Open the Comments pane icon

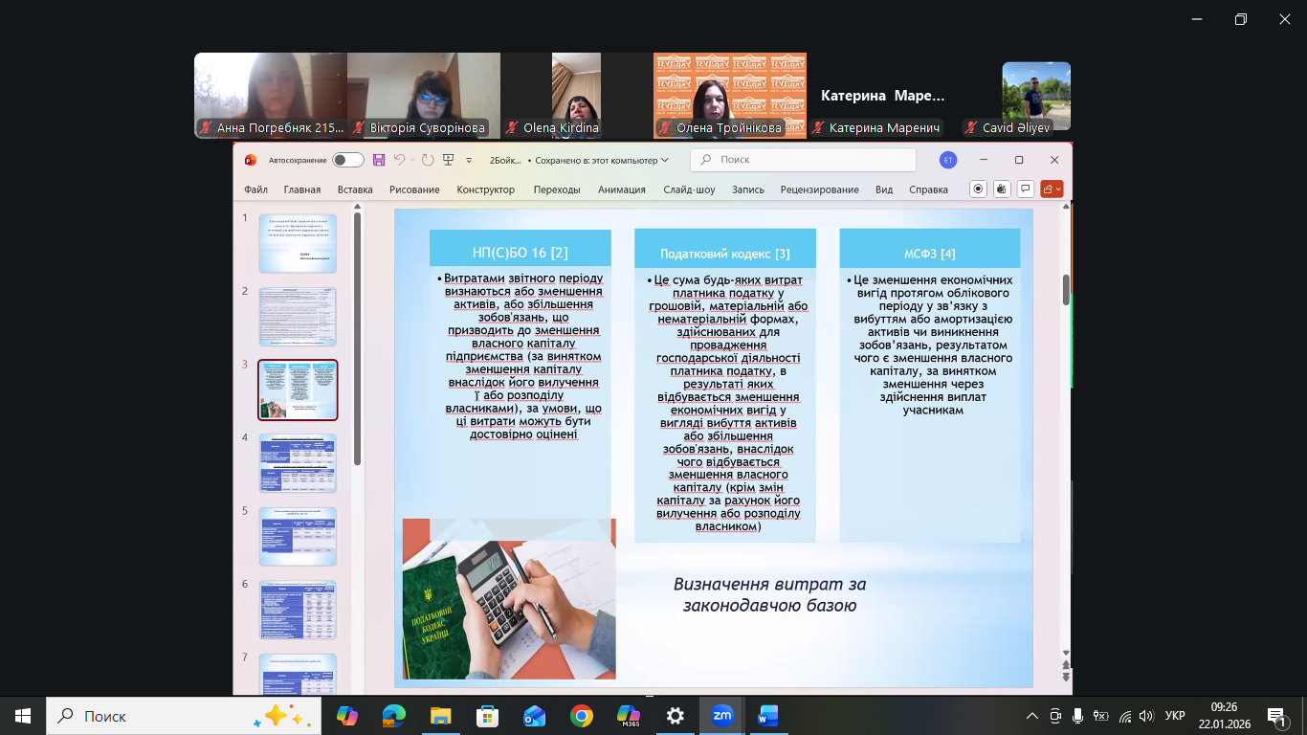[x=1026, y=189]
